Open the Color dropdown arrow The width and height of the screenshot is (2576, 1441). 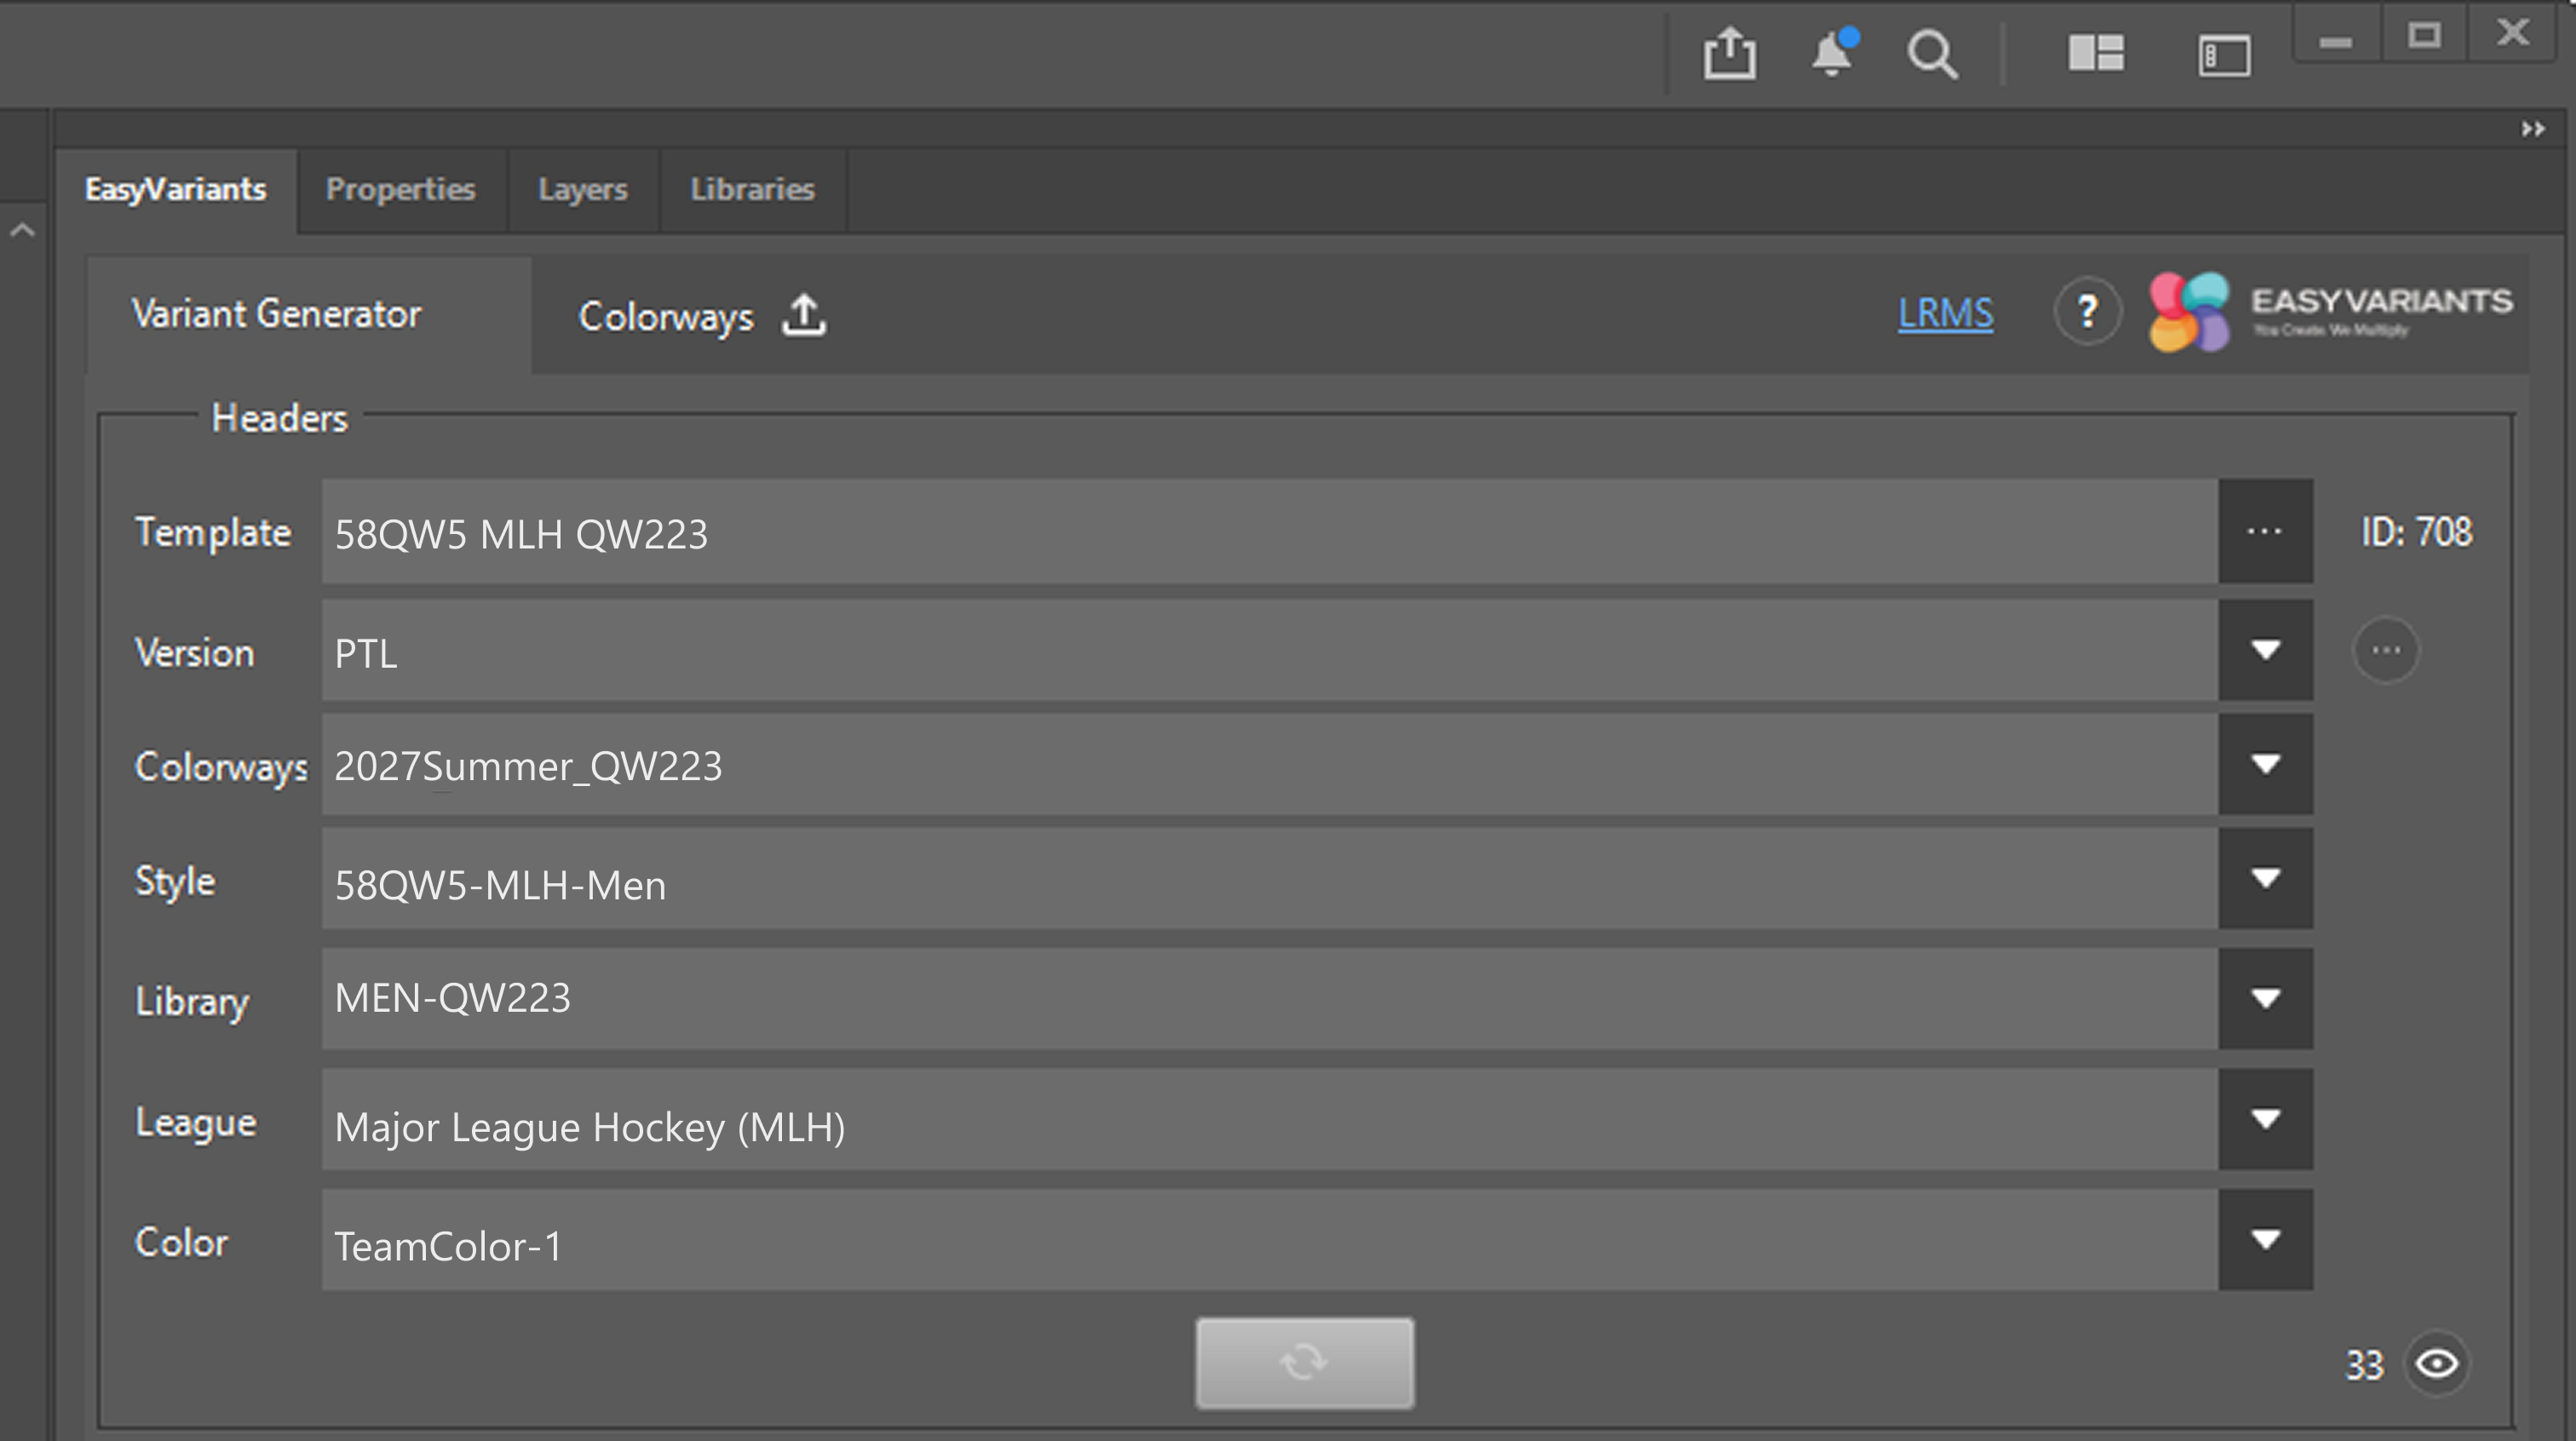(2265, 1240)
